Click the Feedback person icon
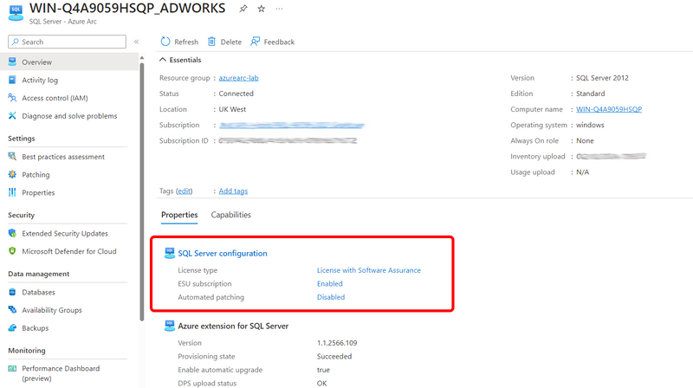 [255, 42]
